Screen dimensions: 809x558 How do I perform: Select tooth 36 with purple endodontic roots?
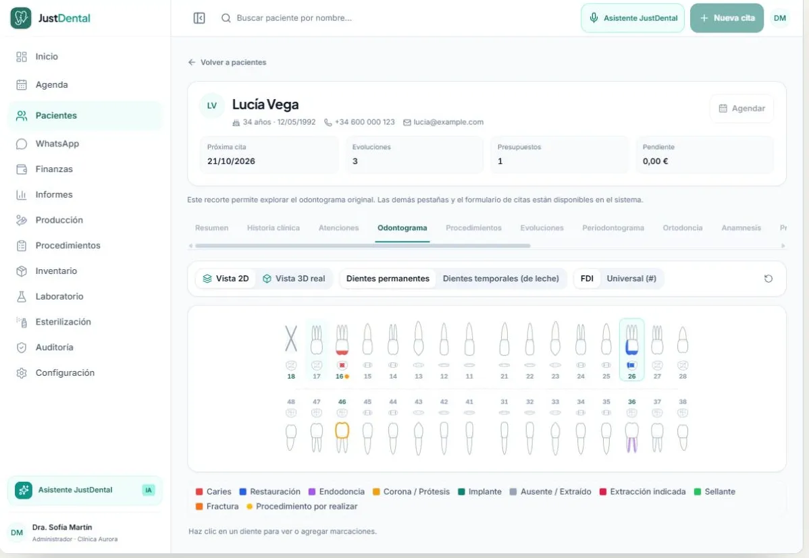pos(631,426)
